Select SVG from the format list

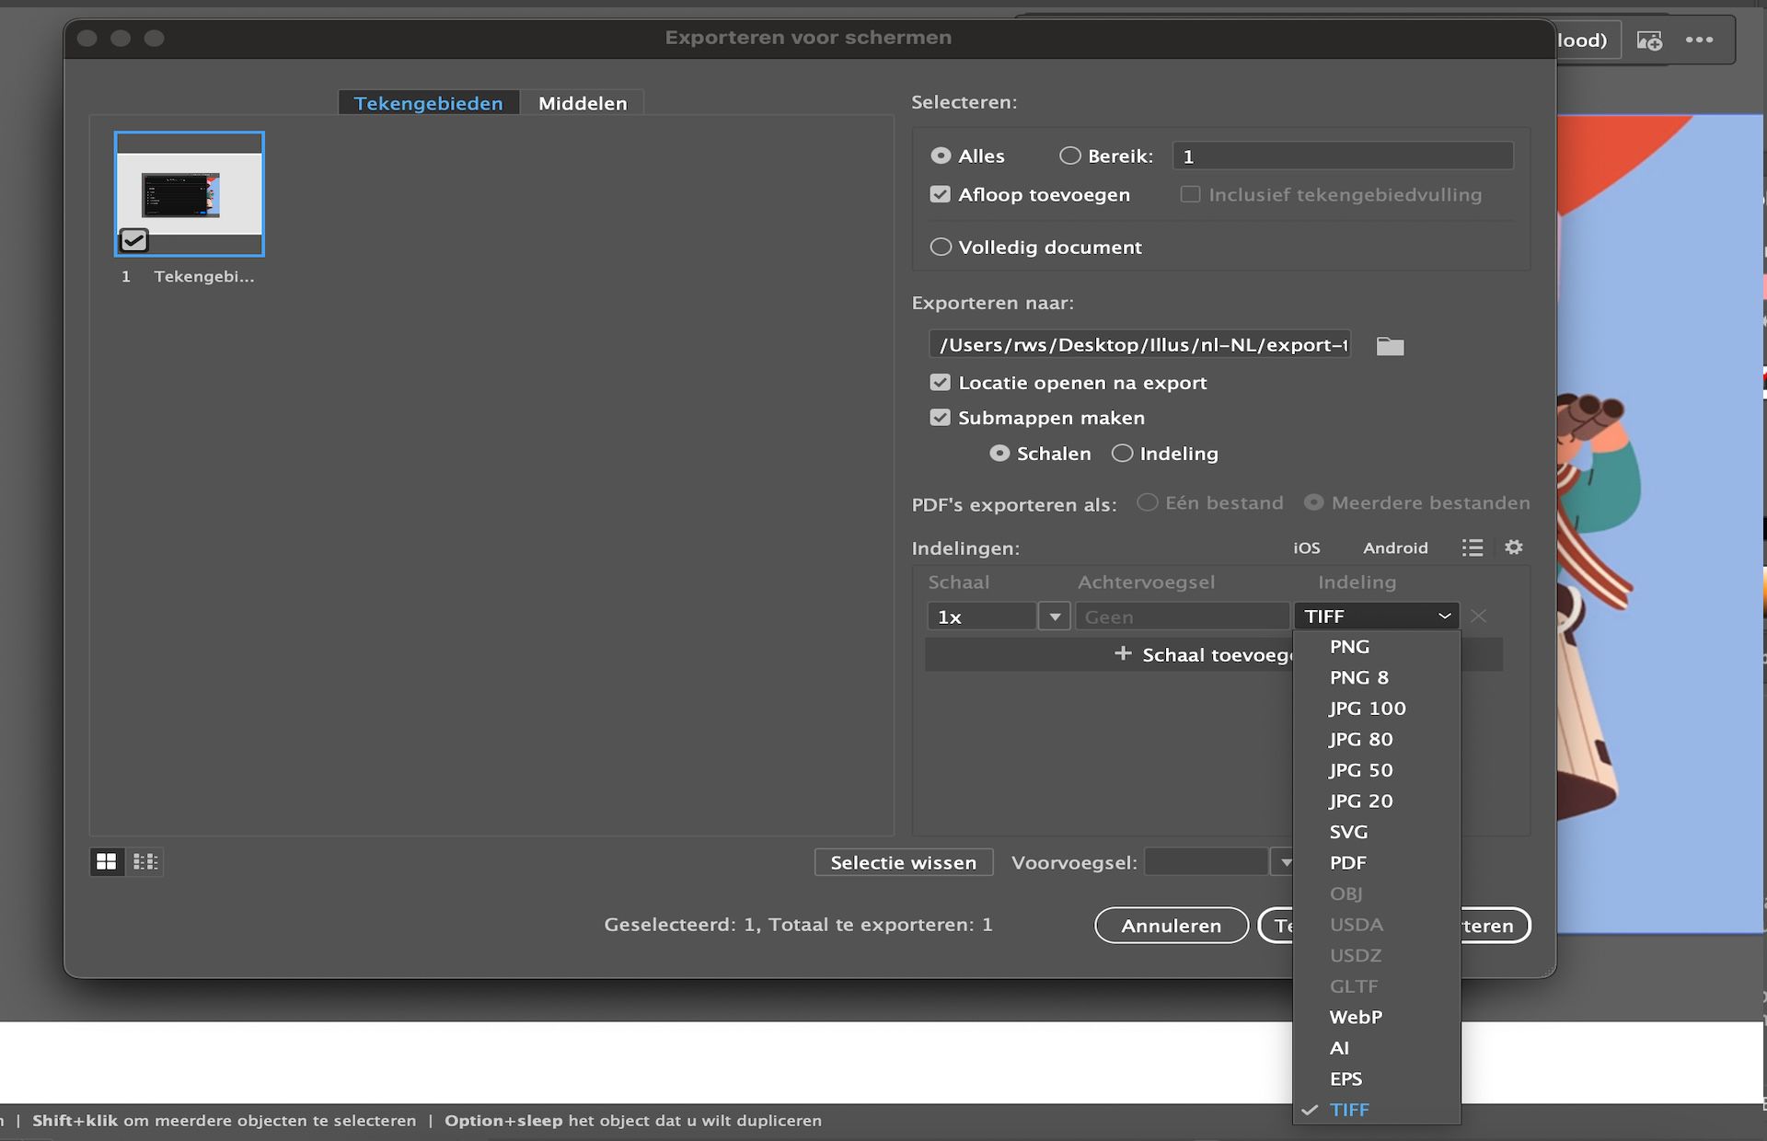(1348, 832)
